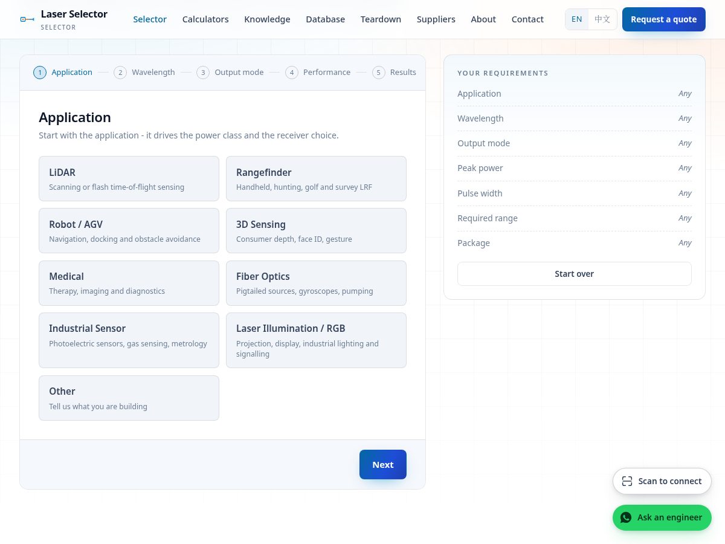This screenshot has height=544, width=725.
Task: Pick the Robot / AGV application card
Action: pos(129,230)
